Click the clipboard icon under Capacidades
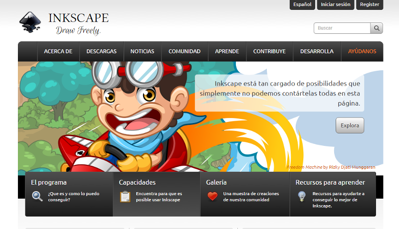Viewport: 399px width, 229px height. (x=125, y=196)
